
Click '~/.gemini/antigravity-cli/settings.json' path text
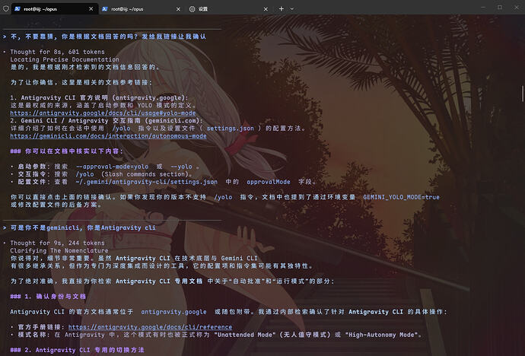point(146,182)
